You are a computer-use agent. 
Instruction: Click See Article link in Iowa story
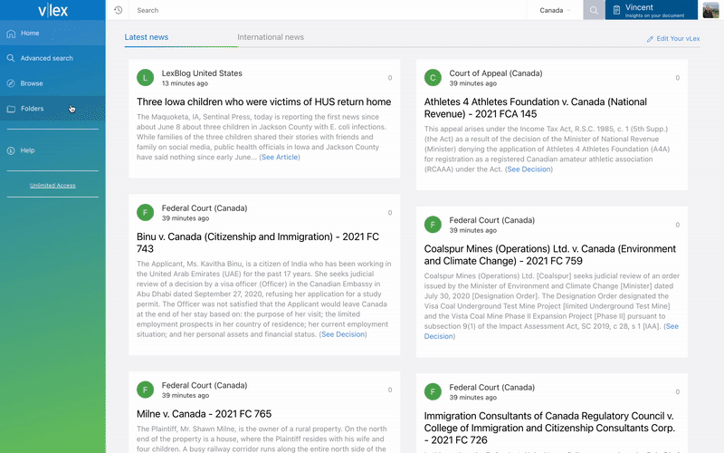pos(280,157)
